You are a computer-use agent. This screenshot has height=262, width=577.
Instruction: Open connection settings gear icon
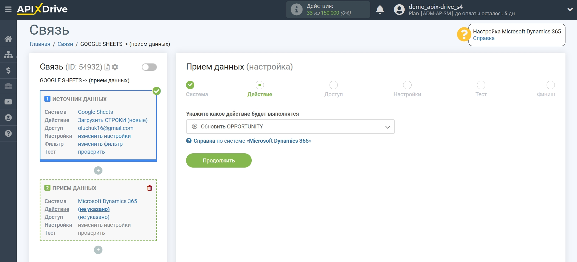pos(115,67)
